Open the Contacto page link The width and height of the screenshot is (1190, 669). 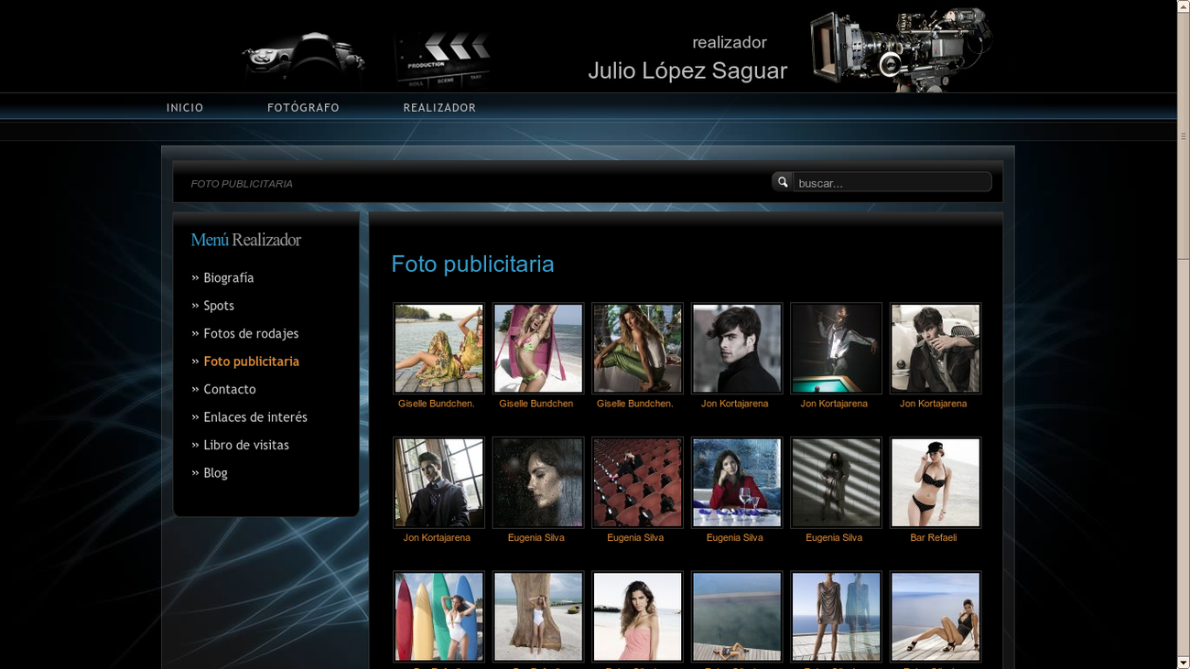point(229,390)
